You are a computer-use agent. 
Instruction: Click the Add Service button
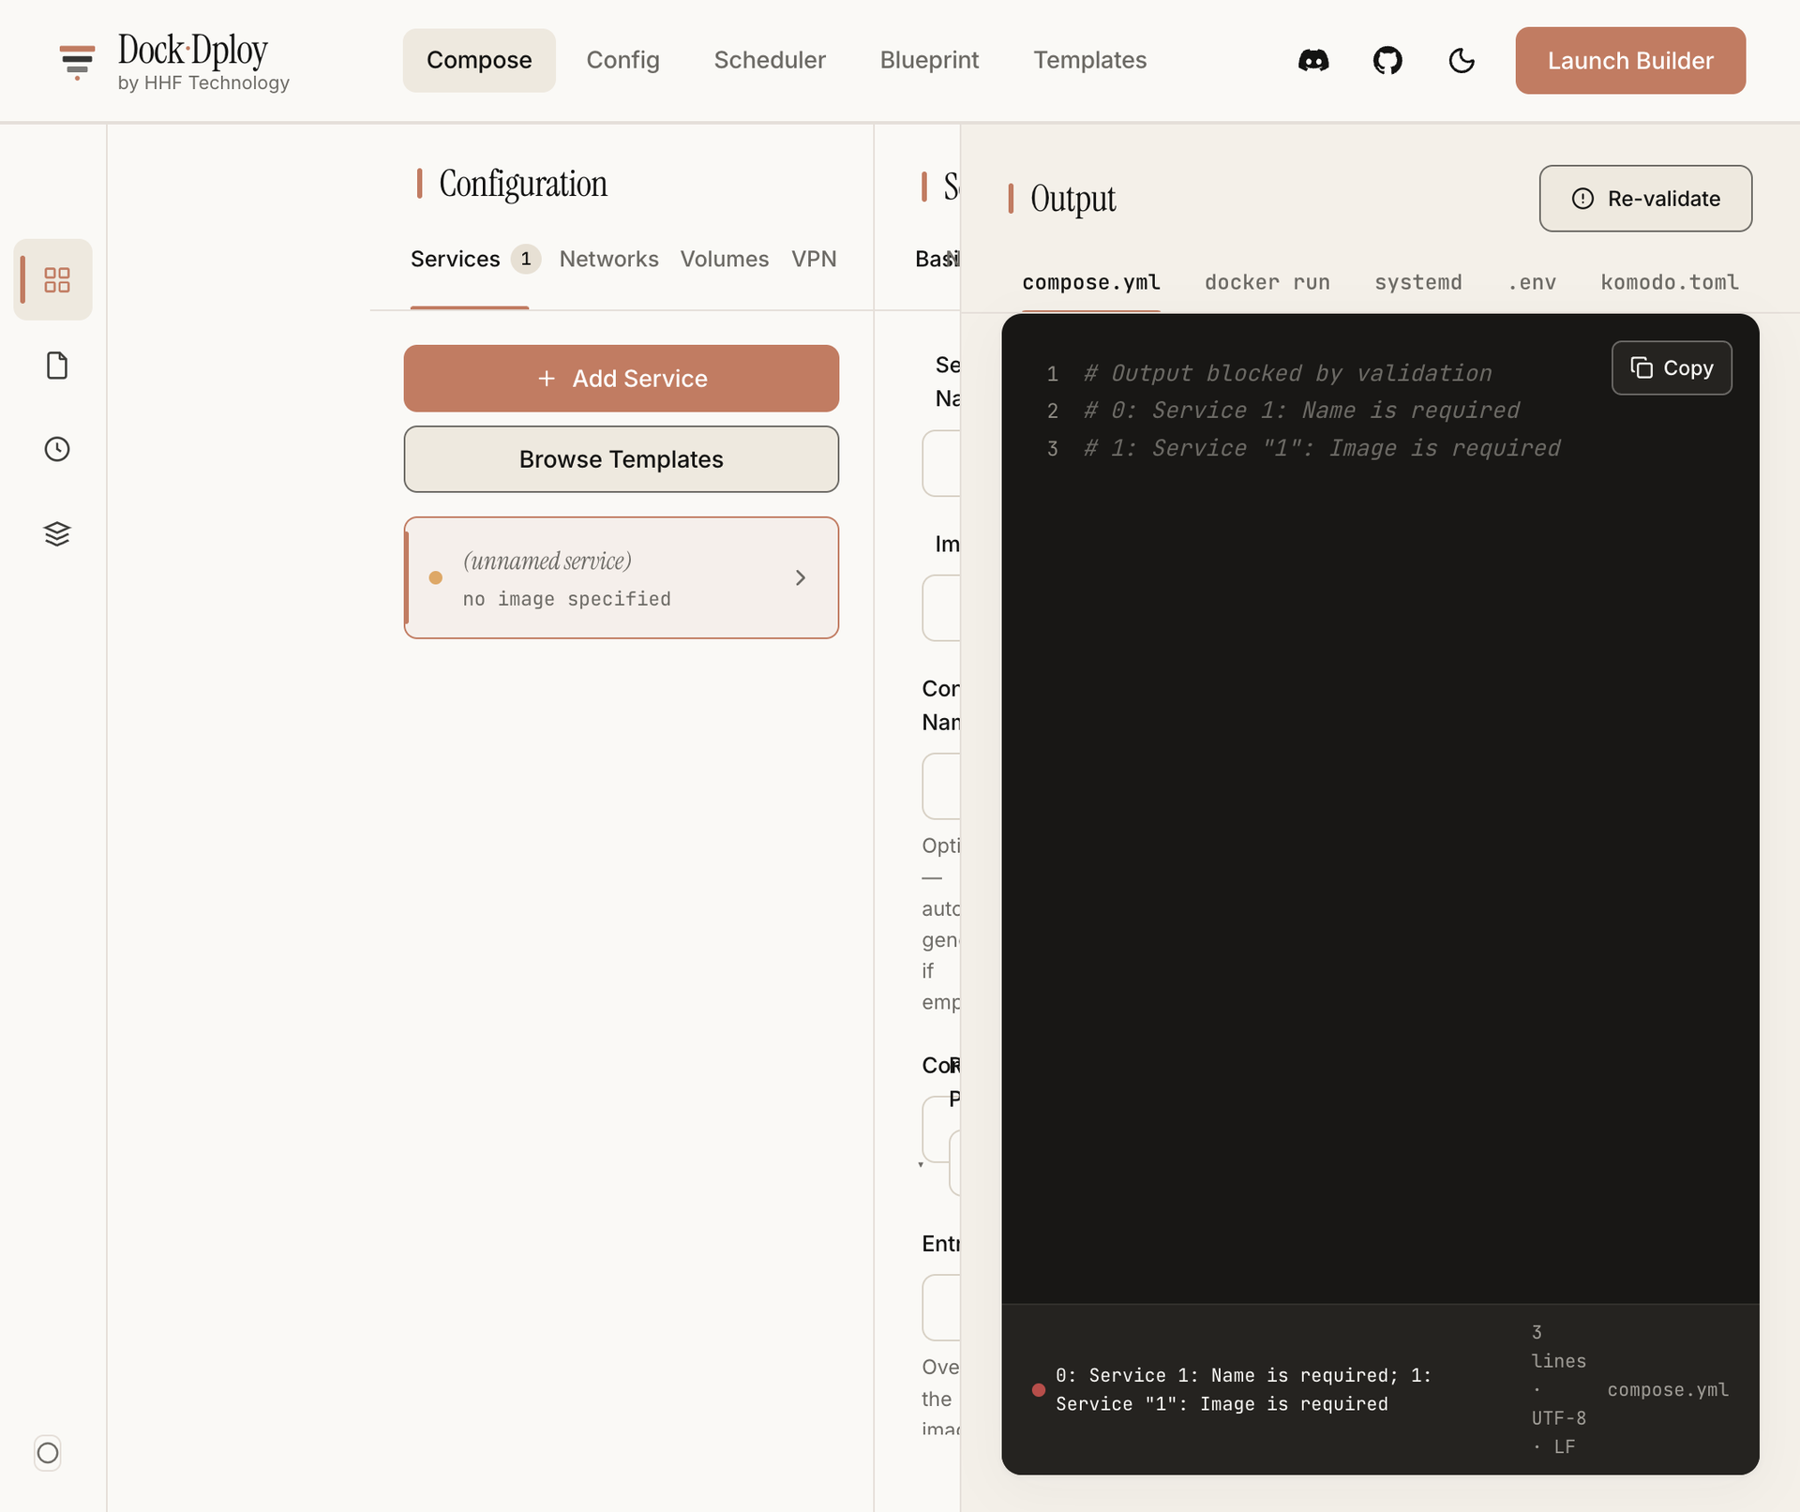[x=622, y=379]
